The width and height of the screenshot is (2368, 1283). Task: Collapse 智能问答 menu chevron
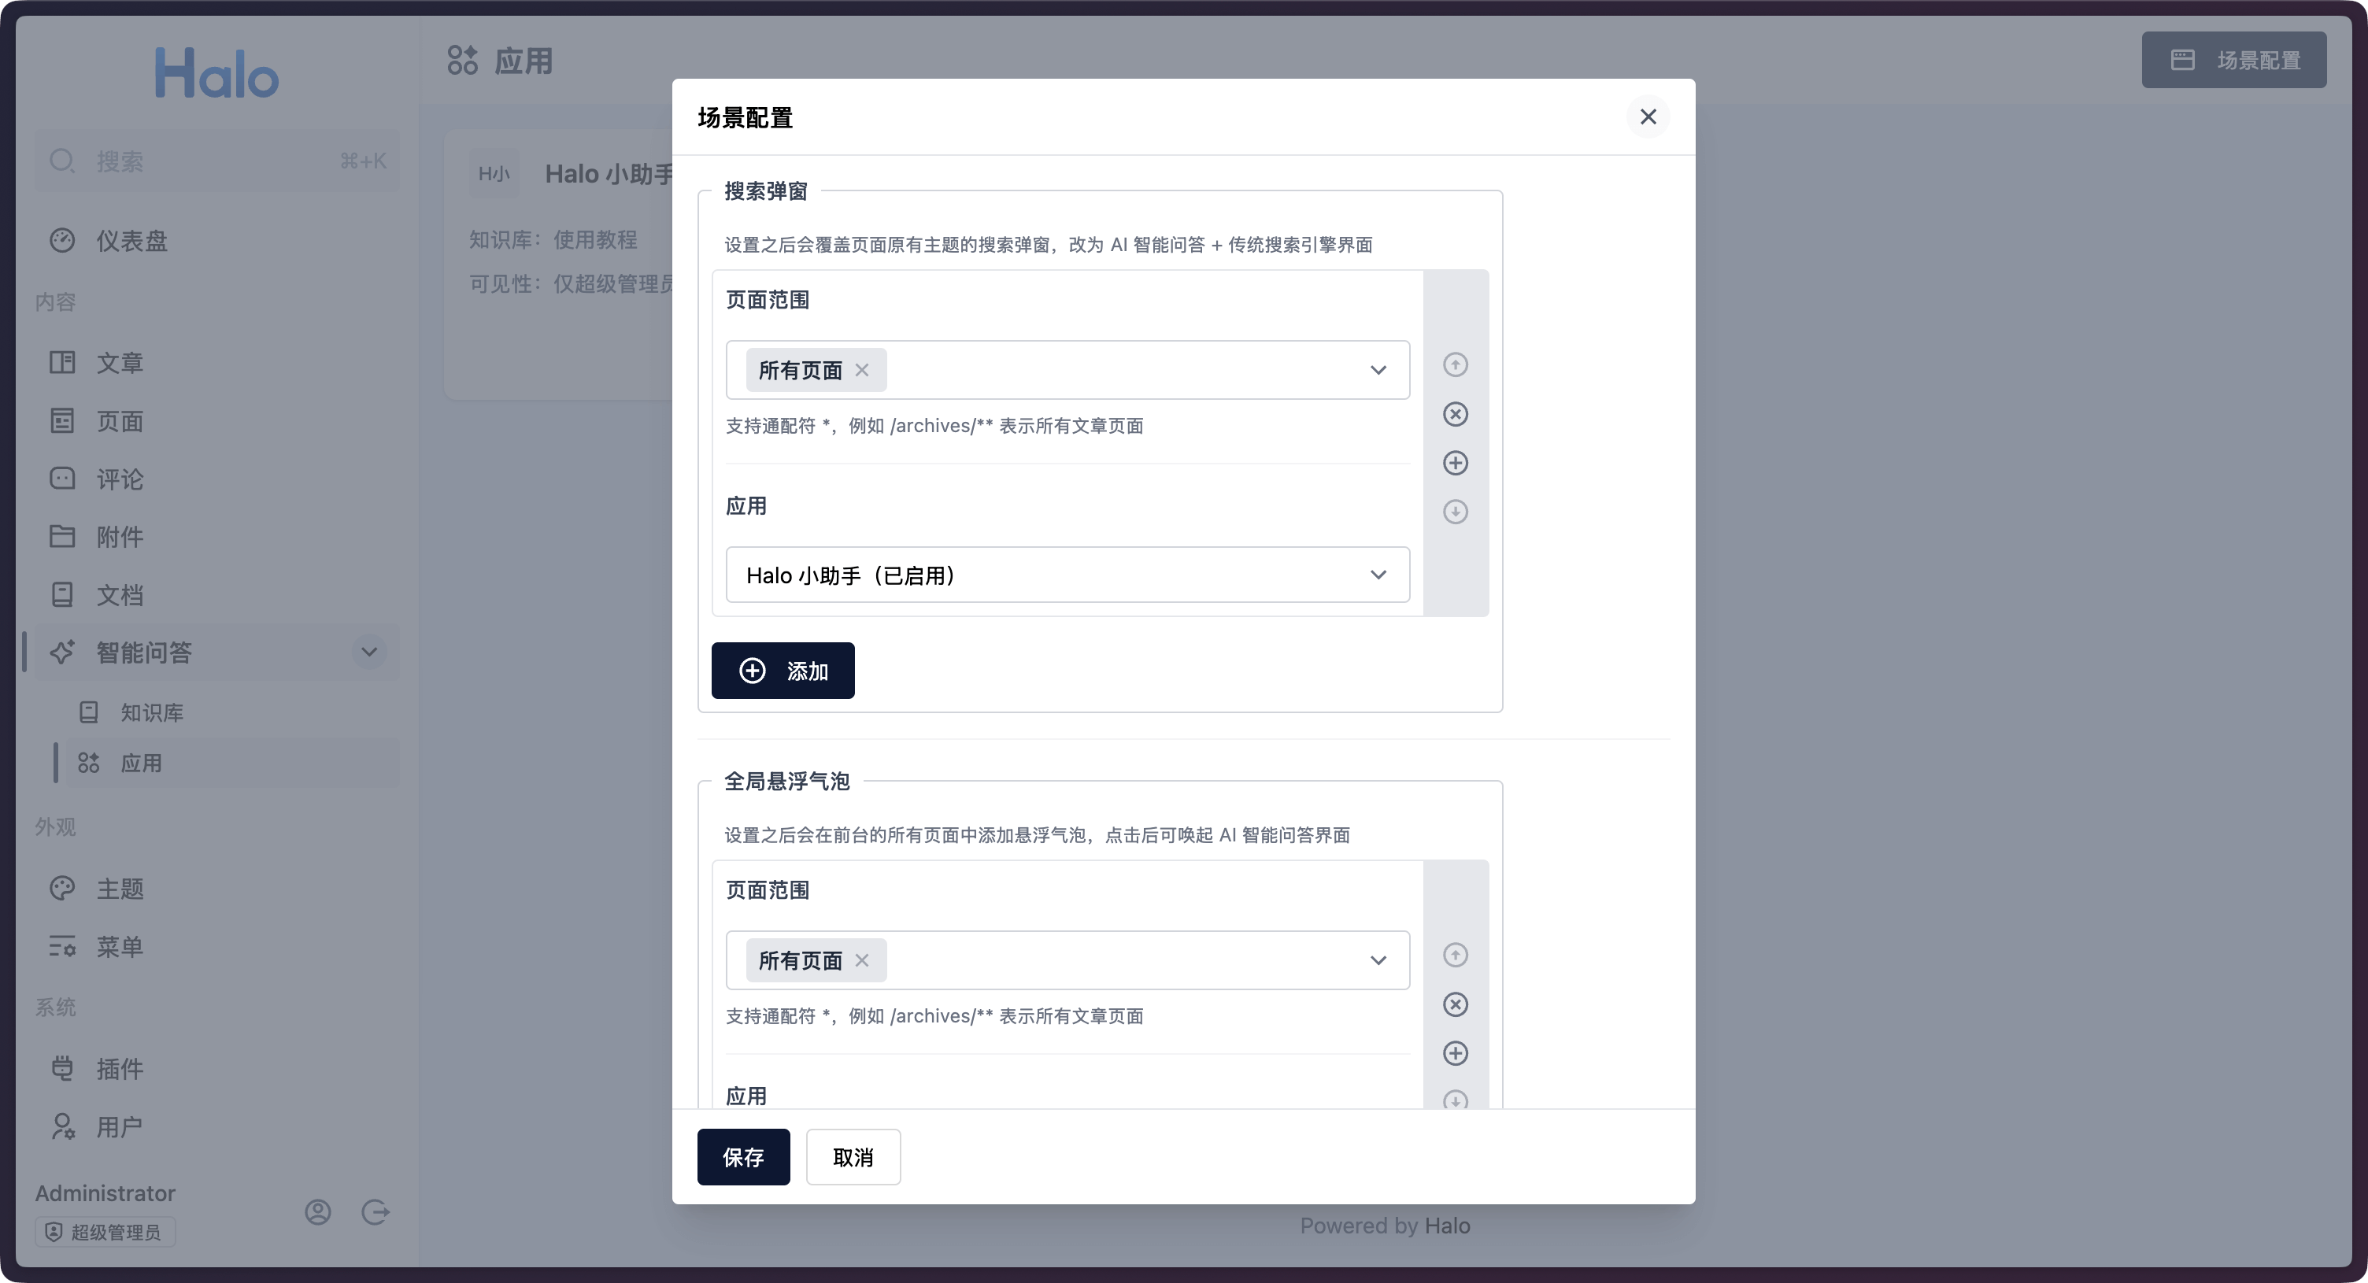click(368, 652)
